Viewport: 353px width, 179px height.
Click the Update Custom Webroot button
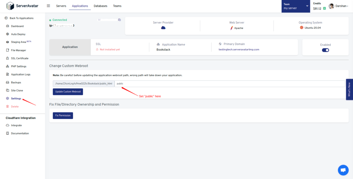pos(68,92)
